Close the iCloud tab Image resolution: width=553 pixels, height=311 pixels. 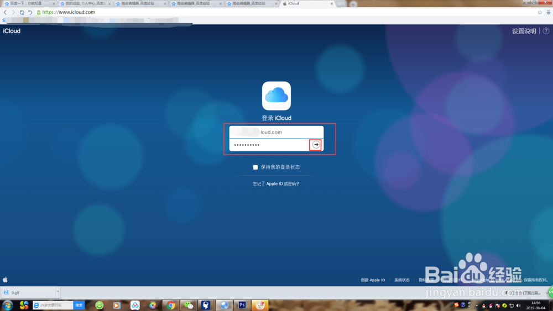tap(331, 4)
